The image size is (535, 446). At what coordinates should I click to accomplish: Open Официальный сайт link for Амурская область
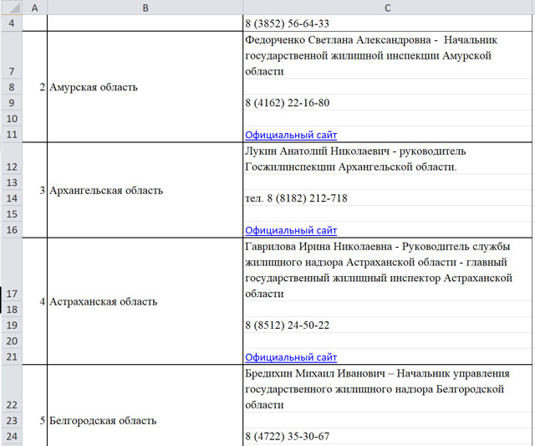(291, 135)
